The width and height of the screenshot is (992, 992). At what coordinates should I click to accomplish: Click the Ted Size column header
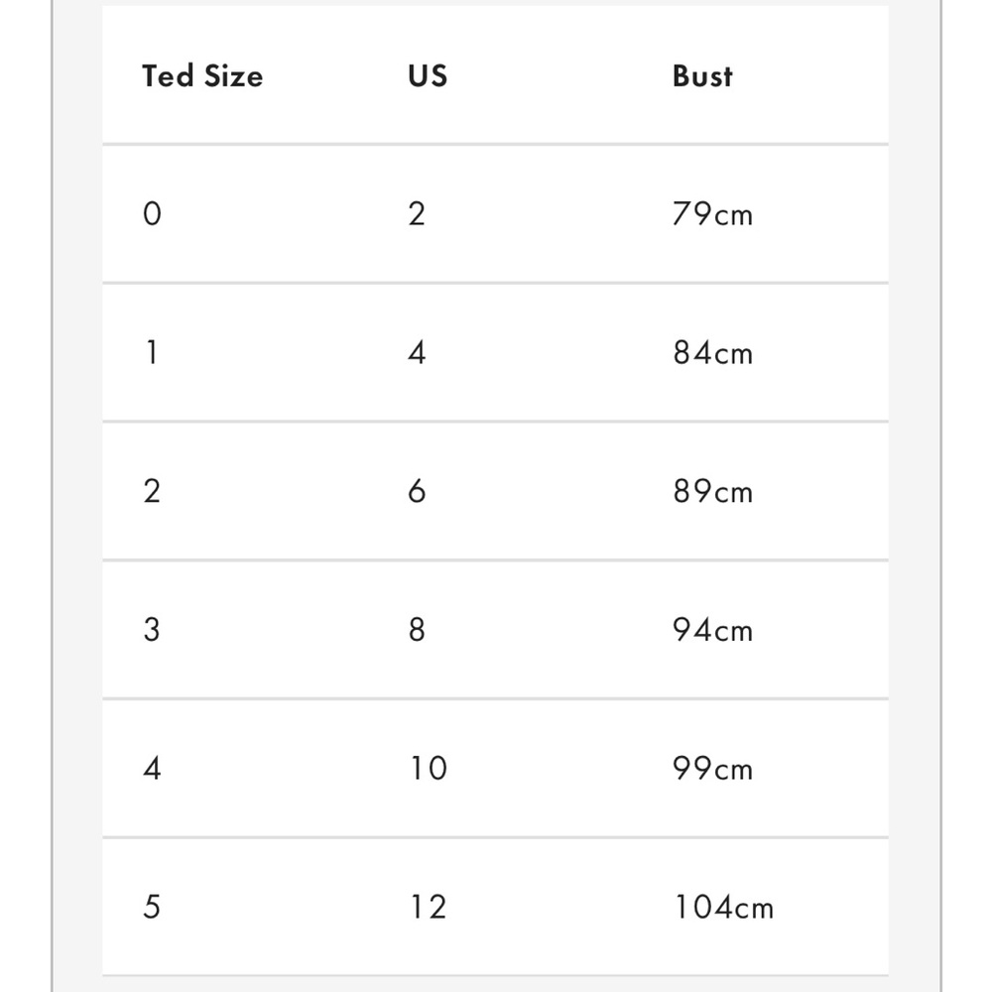click(x=202, y=76)
